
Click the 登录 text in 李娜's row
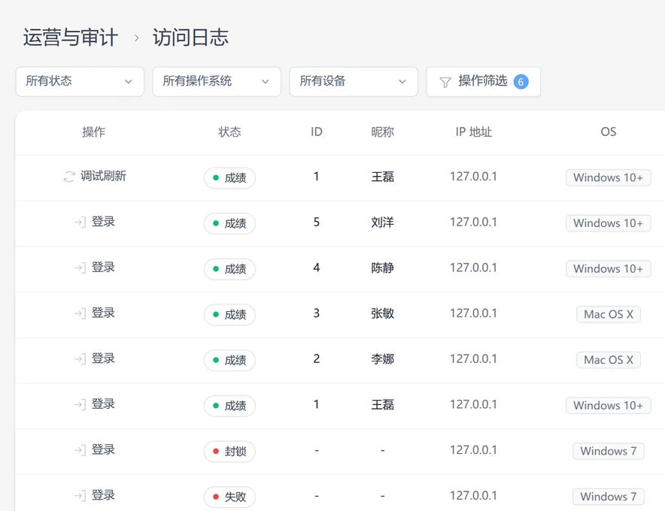(x=104, y=358)
